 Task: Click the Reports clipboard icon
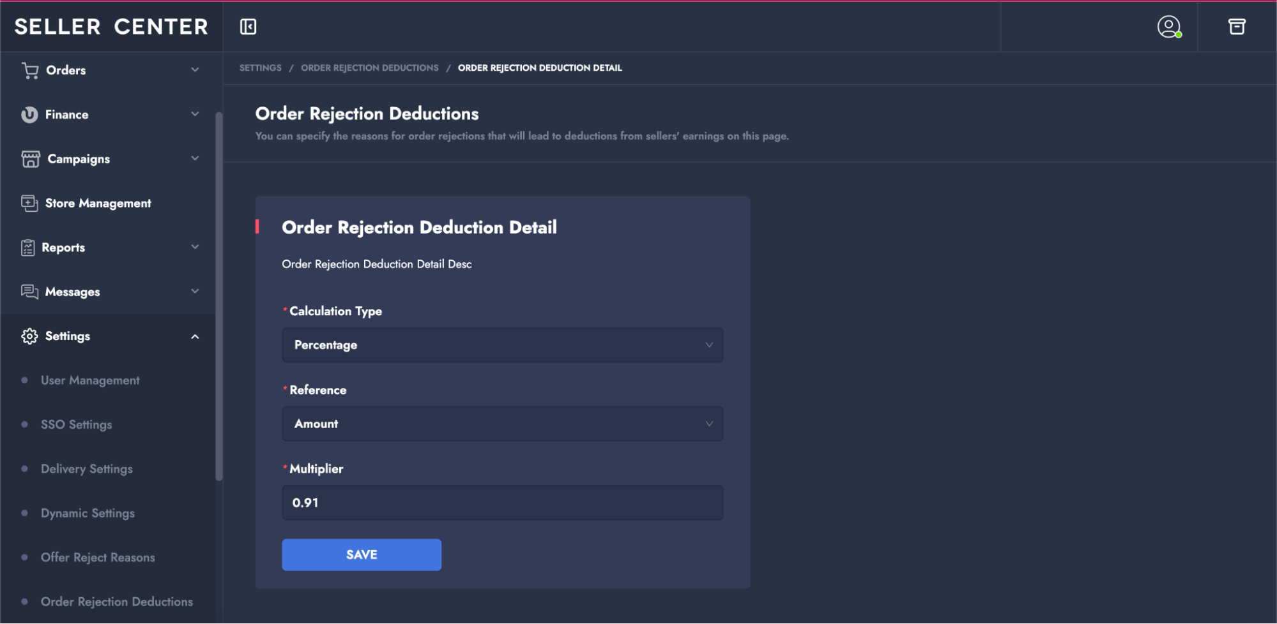pyautogui.click(x=27, y=248)
